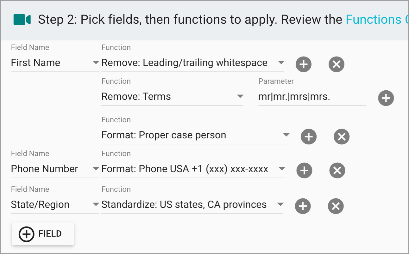Delete the Format: Proper case person function
Image resolution: width=409 pixels, height=254 pixels.
pos(342,136)
